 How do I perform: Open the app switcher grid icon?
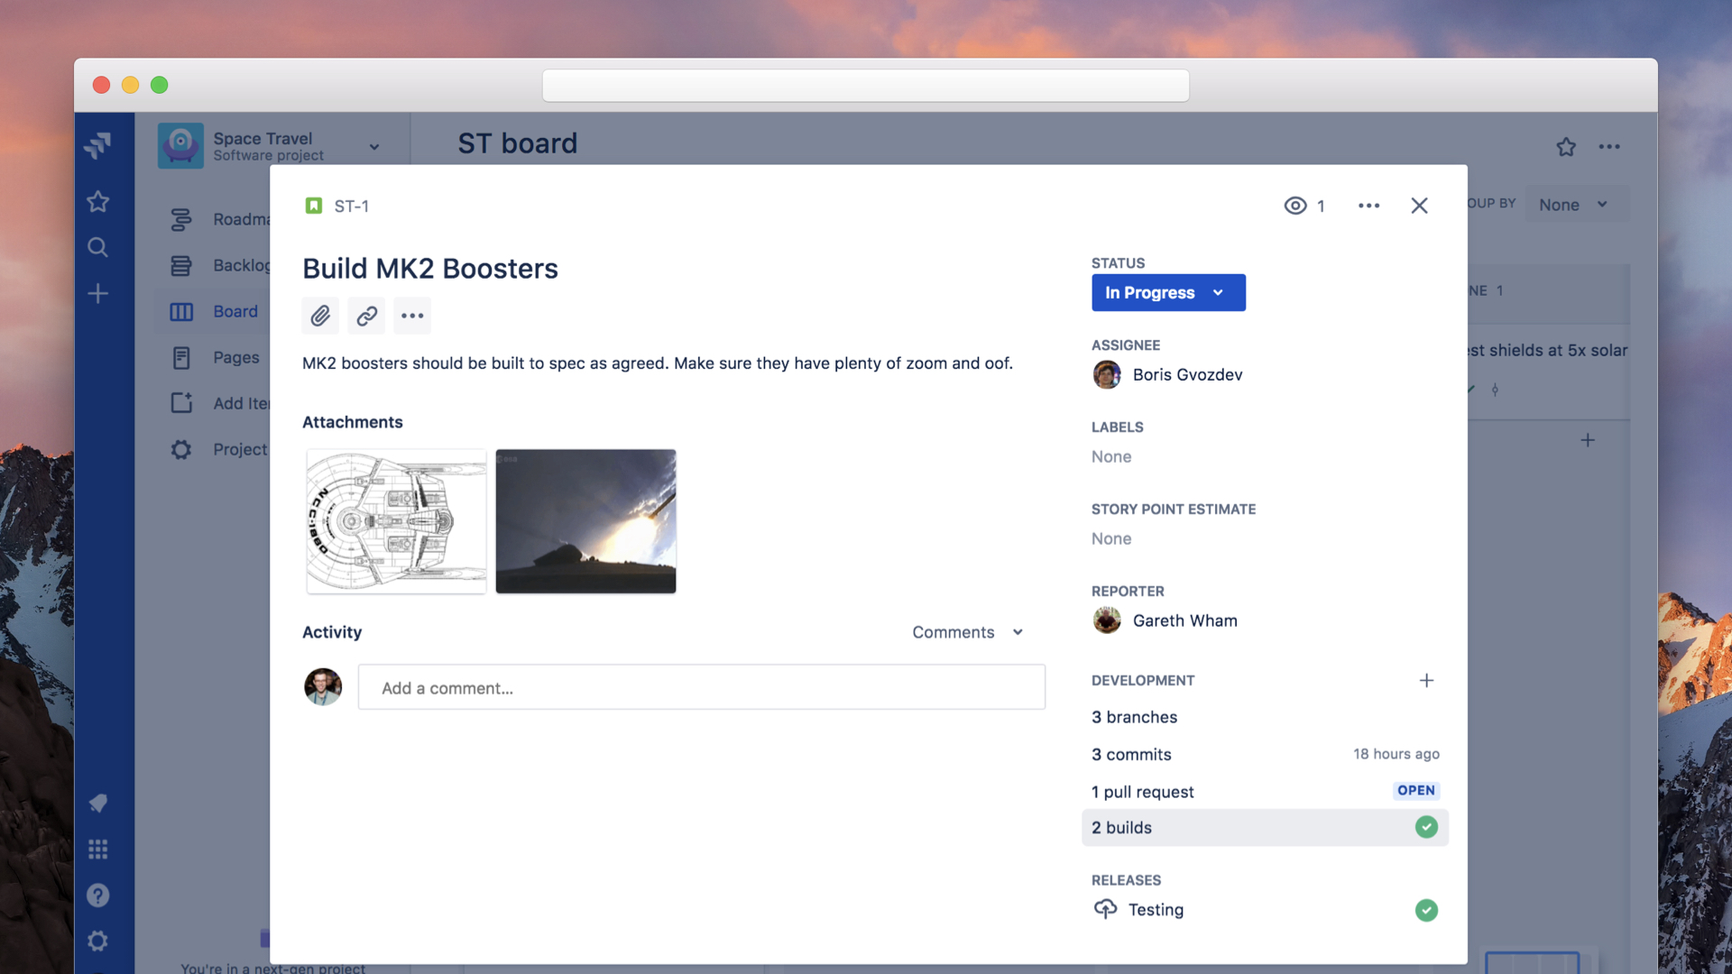coord(97,849)
